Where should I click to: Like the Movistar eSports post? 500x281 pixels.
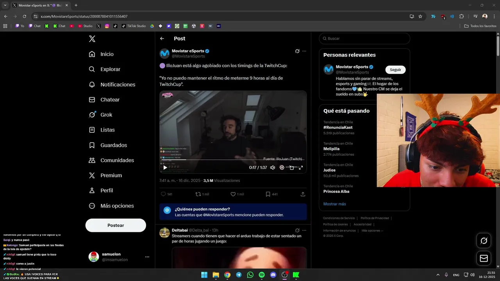click(x=237, y=194)
